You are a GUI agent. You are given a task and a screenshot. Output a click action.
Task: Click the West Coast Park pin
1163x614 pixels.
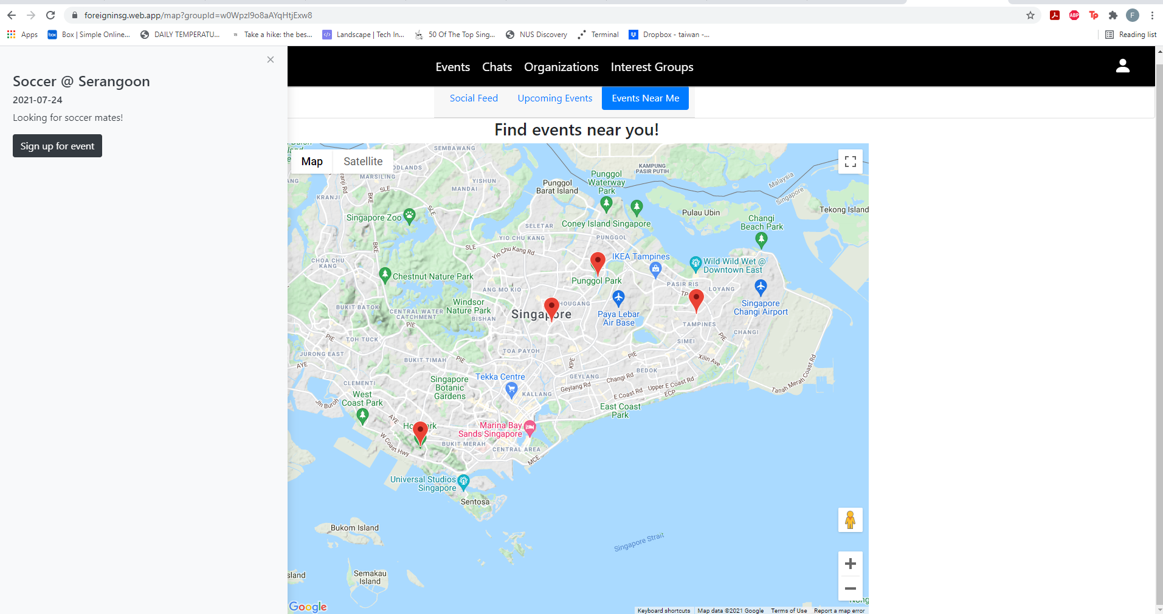(x=362, y=416)
